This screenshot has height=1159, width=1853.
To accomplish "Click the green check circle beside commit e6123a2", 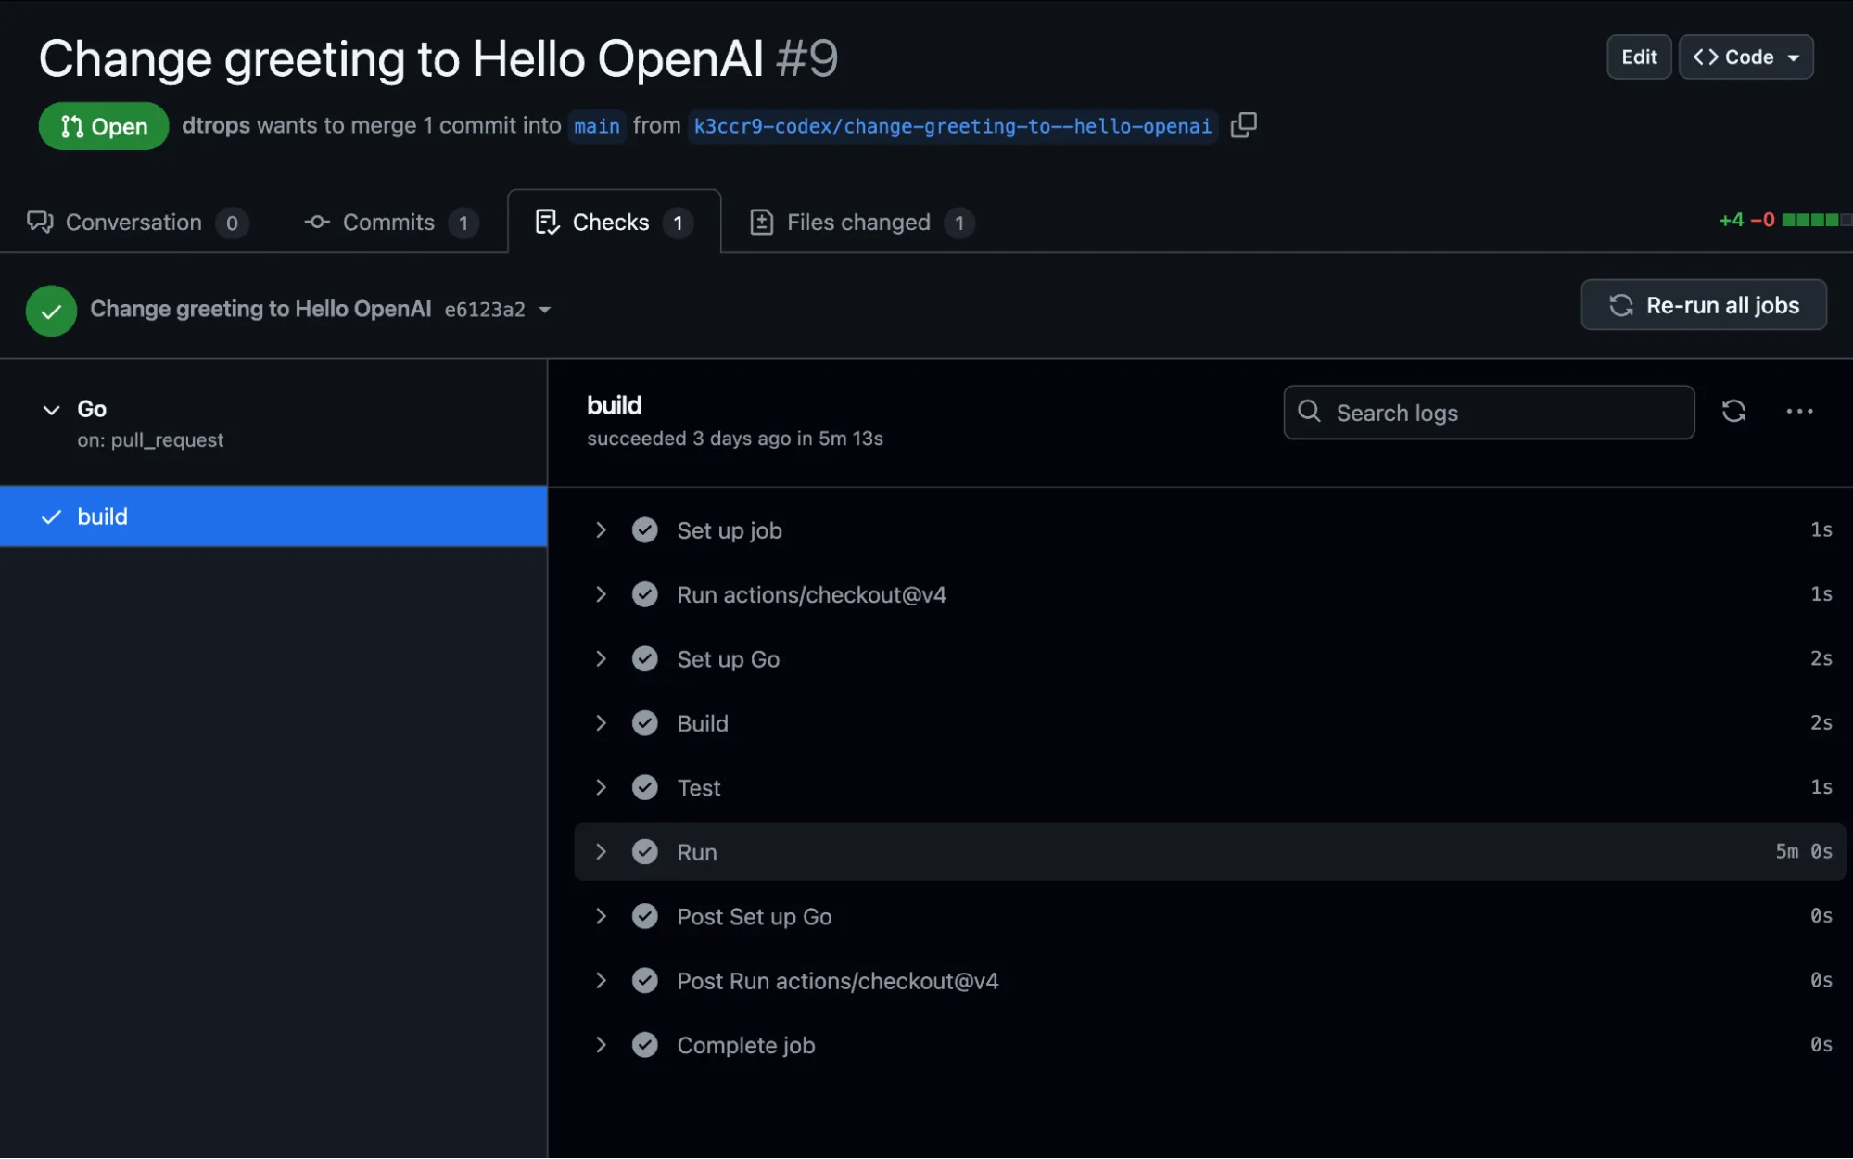I will click(51, 310).
